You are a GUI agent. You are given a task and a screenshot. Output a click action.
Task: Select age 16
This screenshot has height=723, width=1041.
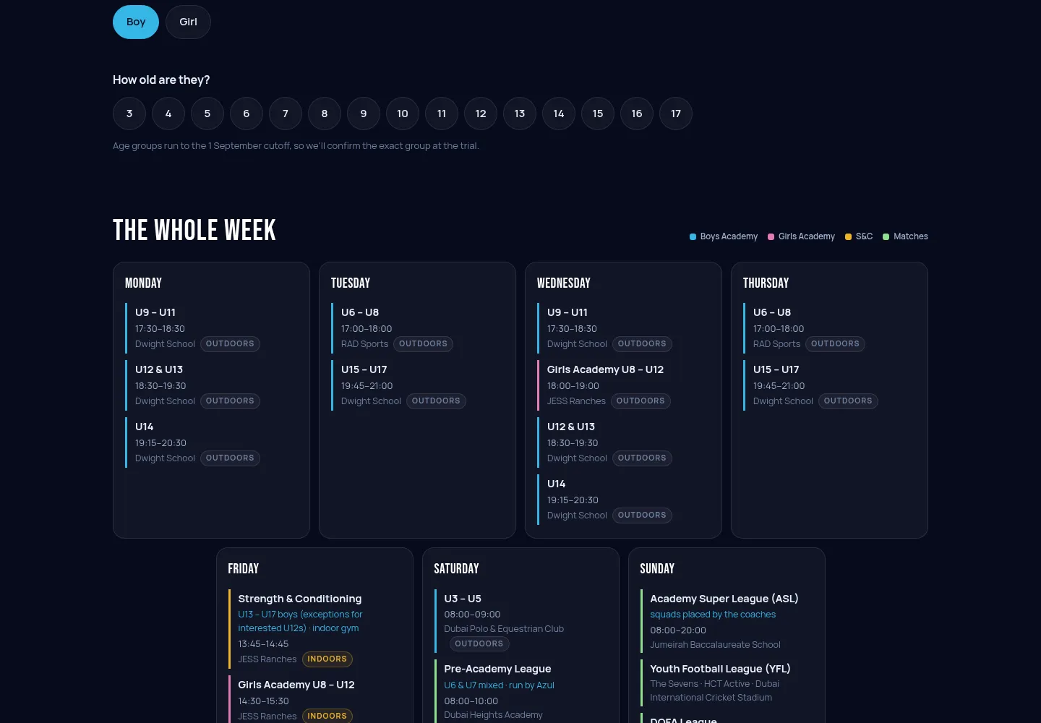tap(637, 114)
